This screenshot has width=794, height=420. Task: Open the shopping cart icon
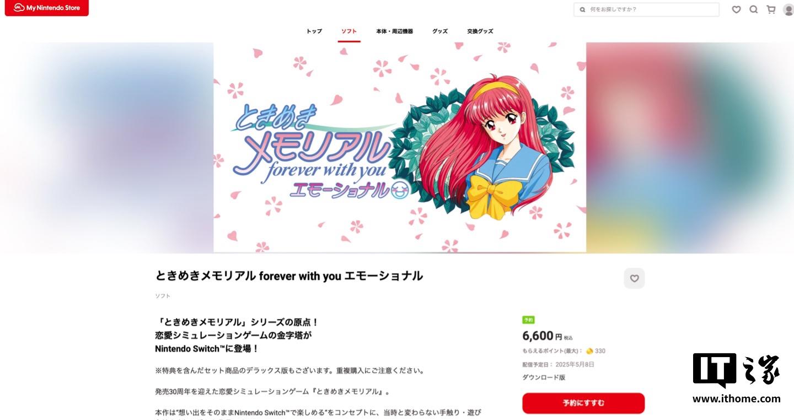771,9
